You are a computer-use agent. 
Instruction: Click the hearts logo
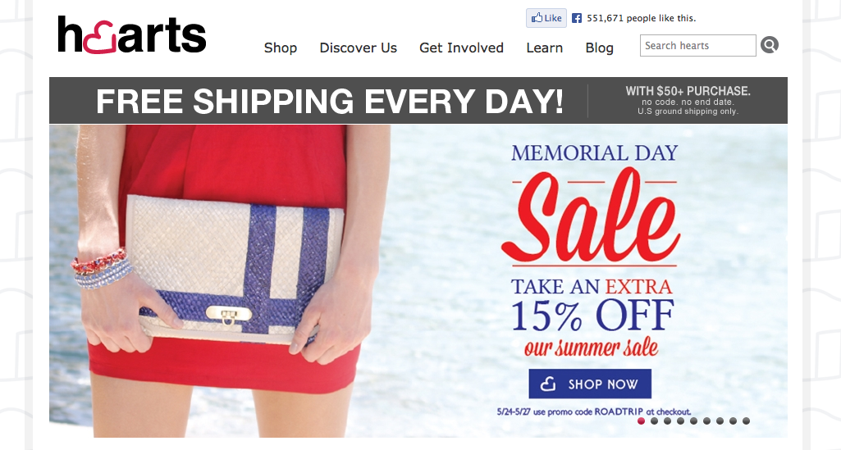coord(131,34)
